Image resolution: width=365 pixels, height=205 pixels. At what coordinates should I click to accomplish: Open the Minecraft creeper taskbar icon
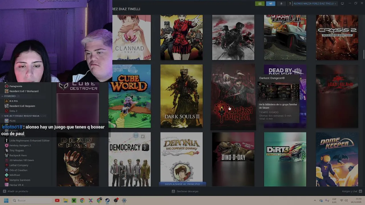point(74,200)
